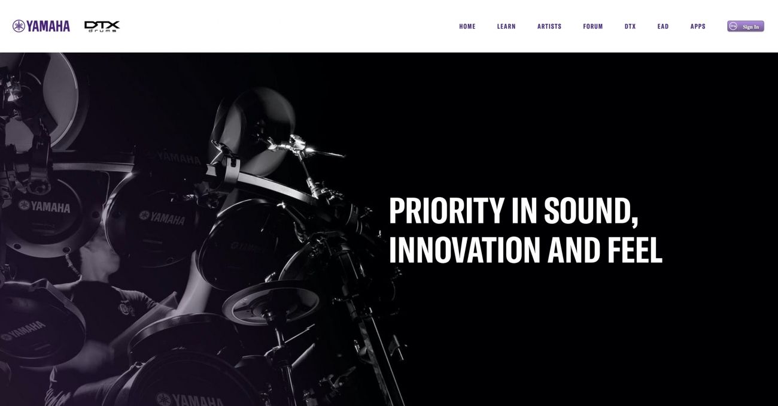The height and width of the screenshot is (406, 778).
Task: Open the DTX navigation item
Action: point(630,26)
